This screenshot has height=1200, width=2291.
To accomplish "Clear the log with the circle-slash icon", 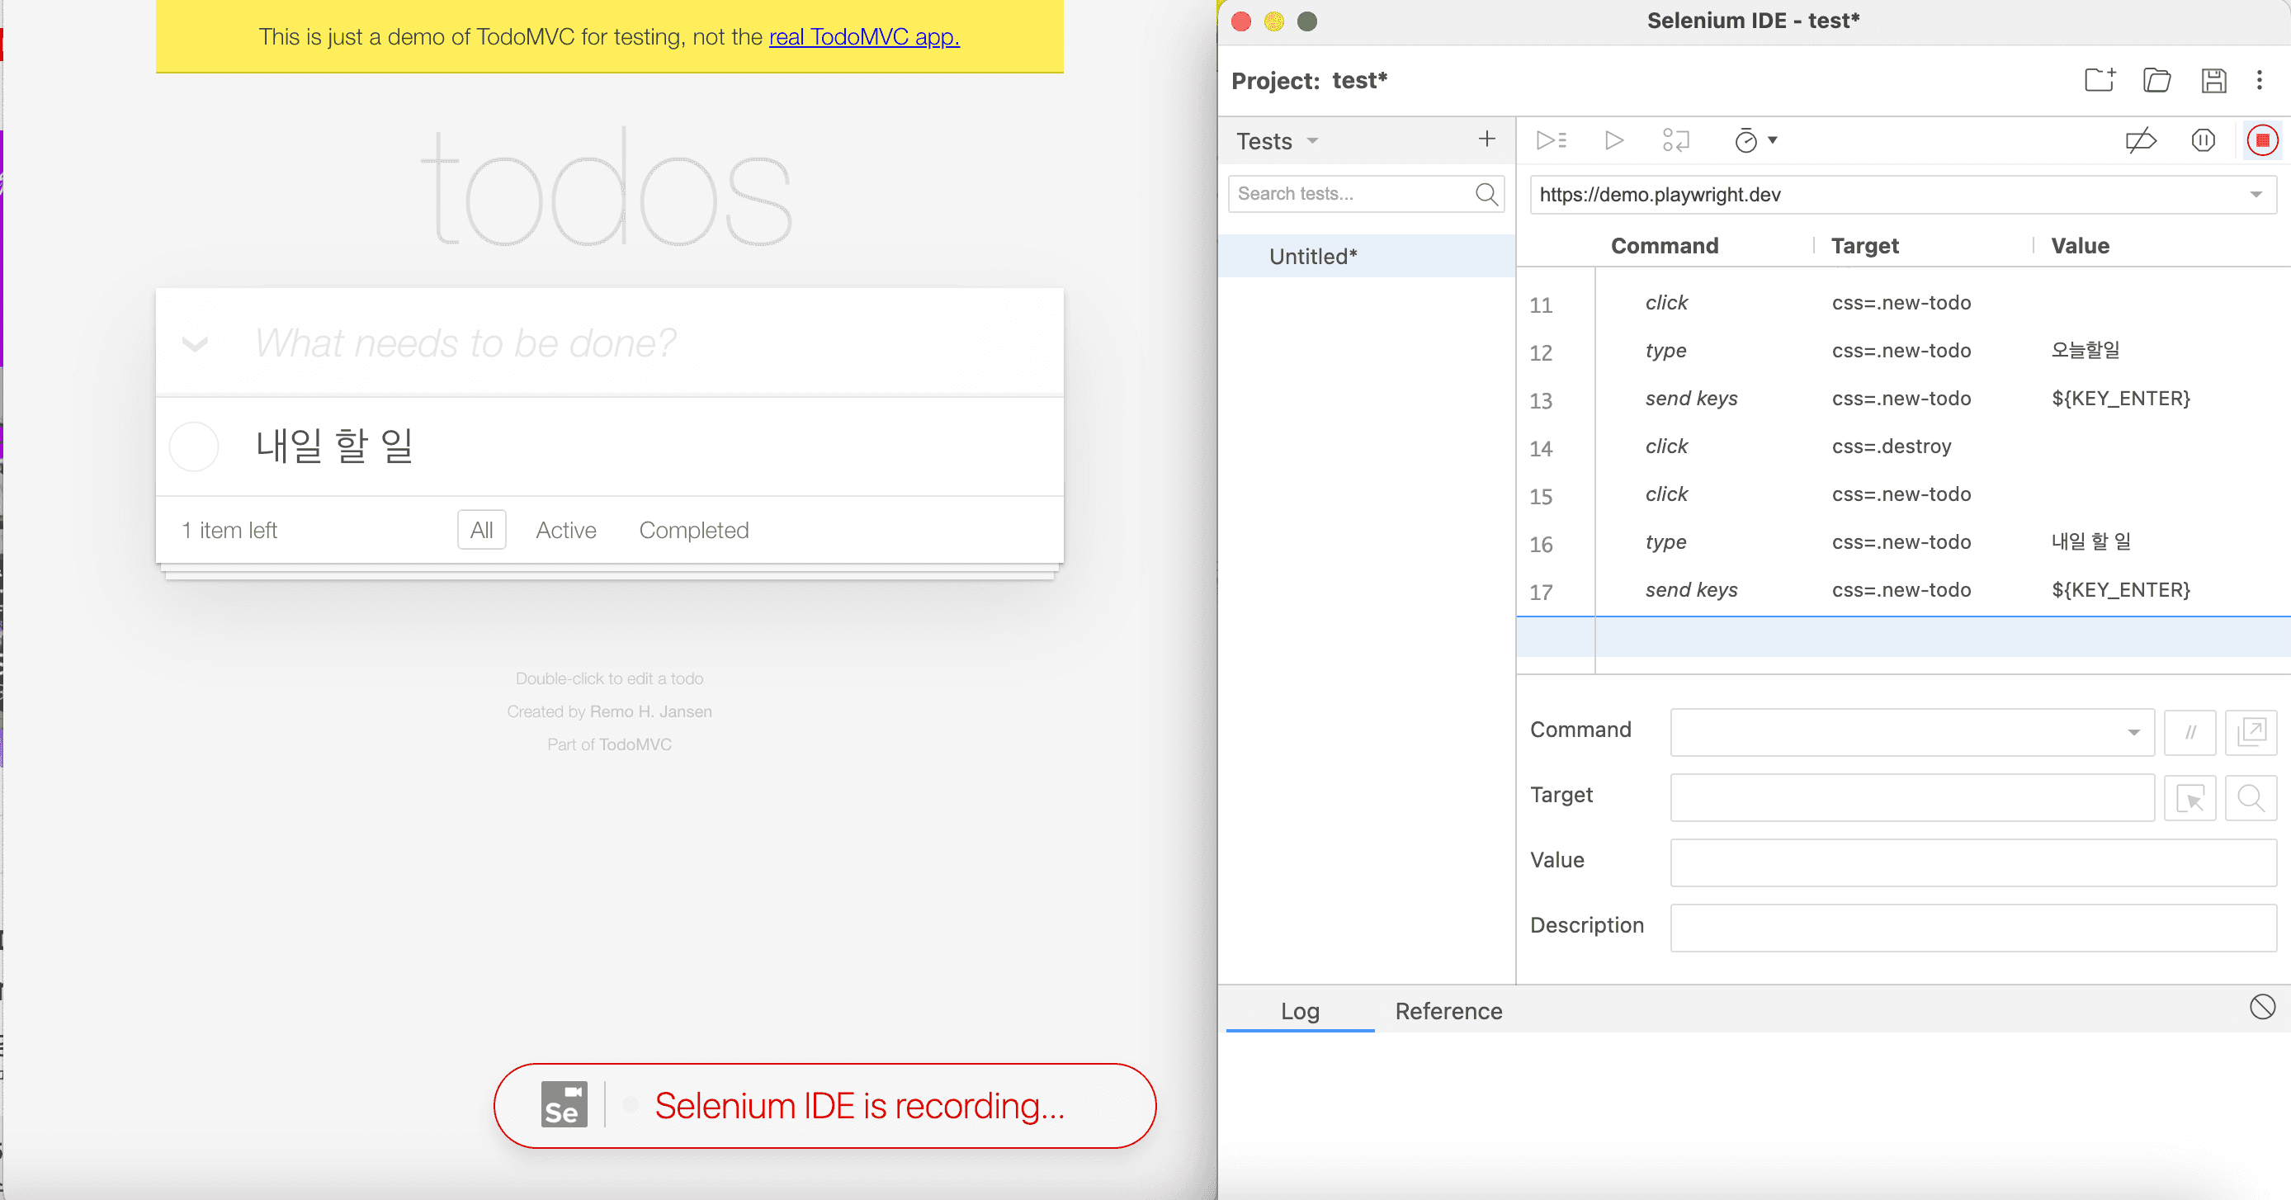I will [2261, 1007].
